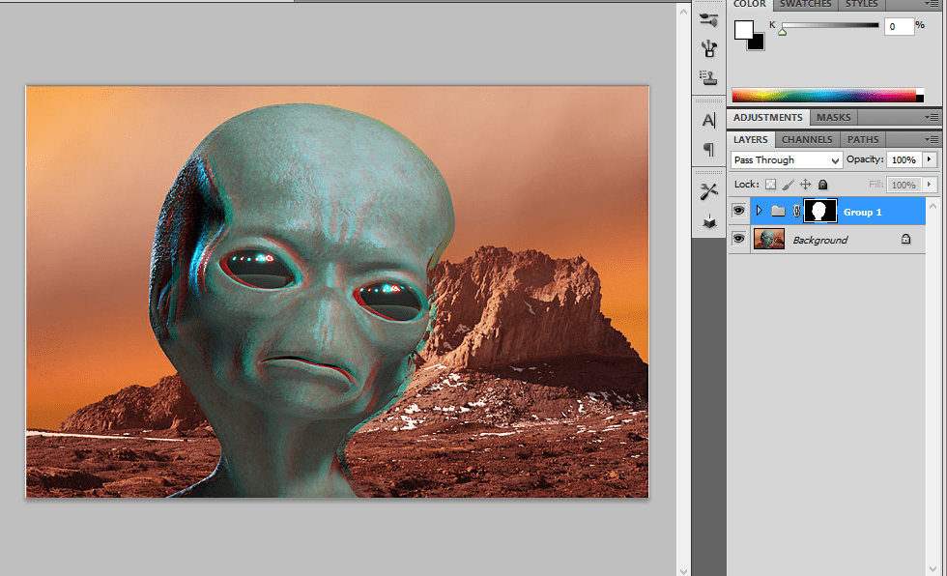Open the Layers panel options menu
This screenshot has height=576, width=947.
932,139
